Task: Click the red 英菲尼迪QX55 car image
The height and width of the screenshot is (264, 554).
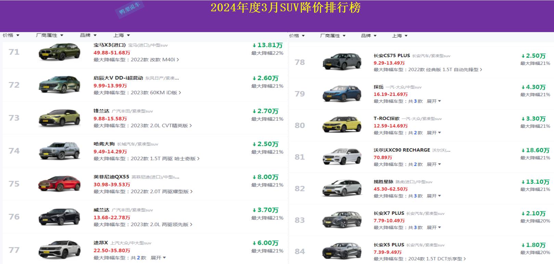Action: (60, 184)
